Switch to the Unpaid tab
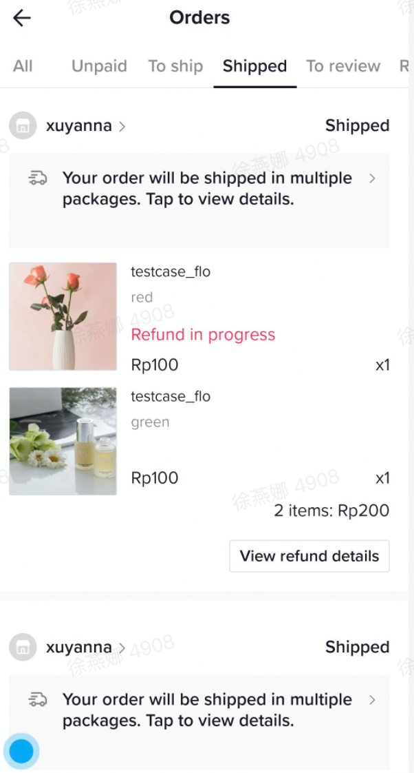Image resolution: width=414 pixels, height=773 pixels. coord(99,66)
